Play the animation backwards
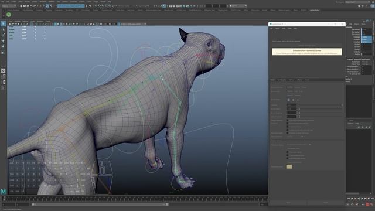 click(x=359, y=199)
